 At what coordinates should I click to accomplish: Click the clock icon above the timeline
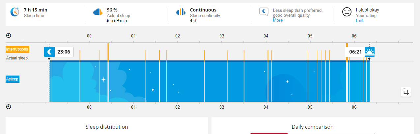[x=9, y=35]
